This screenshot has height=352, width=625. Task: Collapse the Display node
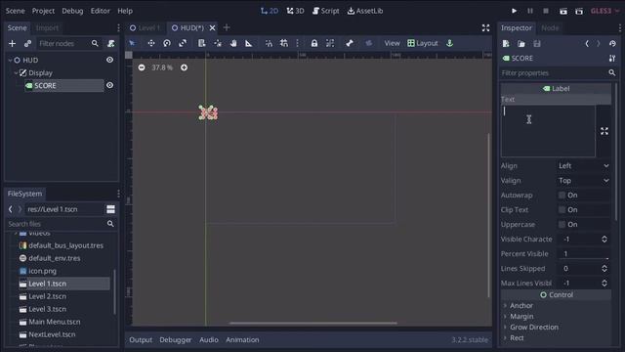pos(16,72)
